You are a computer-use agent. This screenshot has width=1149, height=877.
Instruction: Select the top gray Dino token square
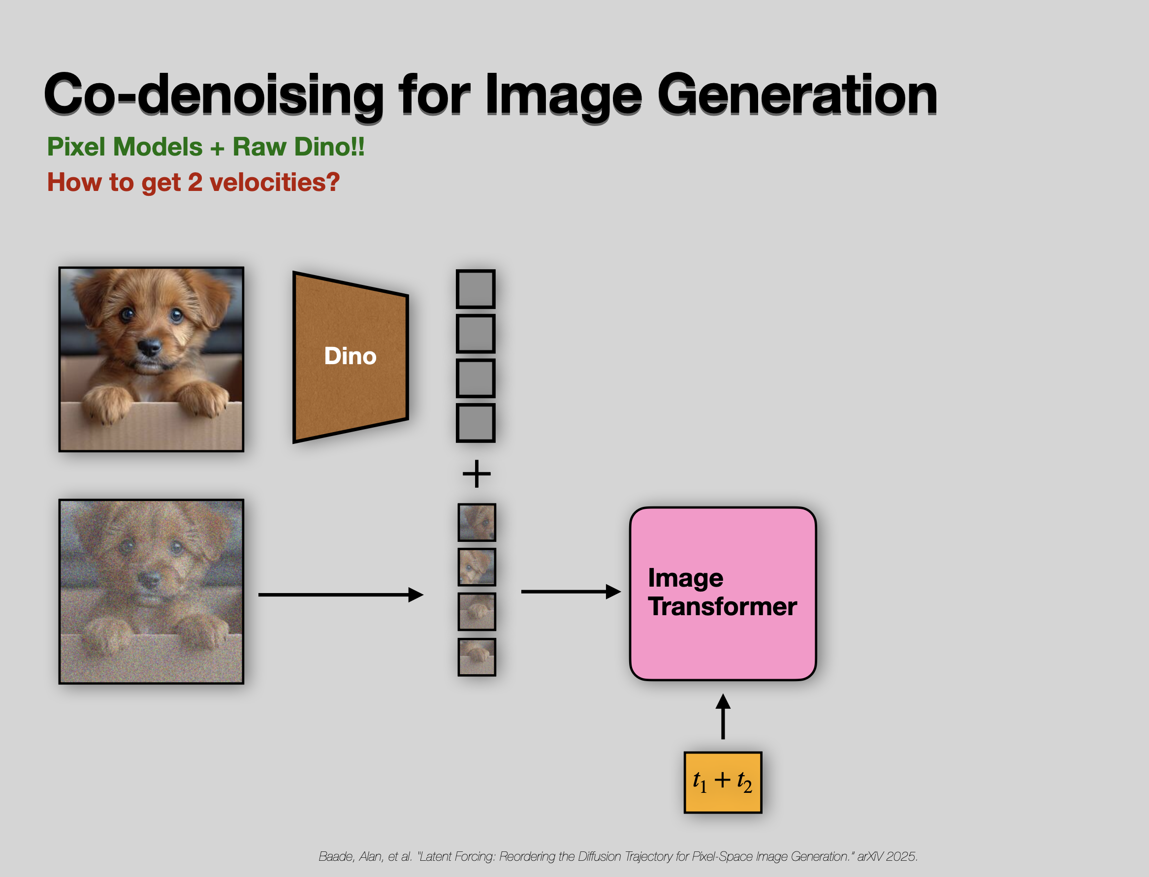click(x=476, y=289)
